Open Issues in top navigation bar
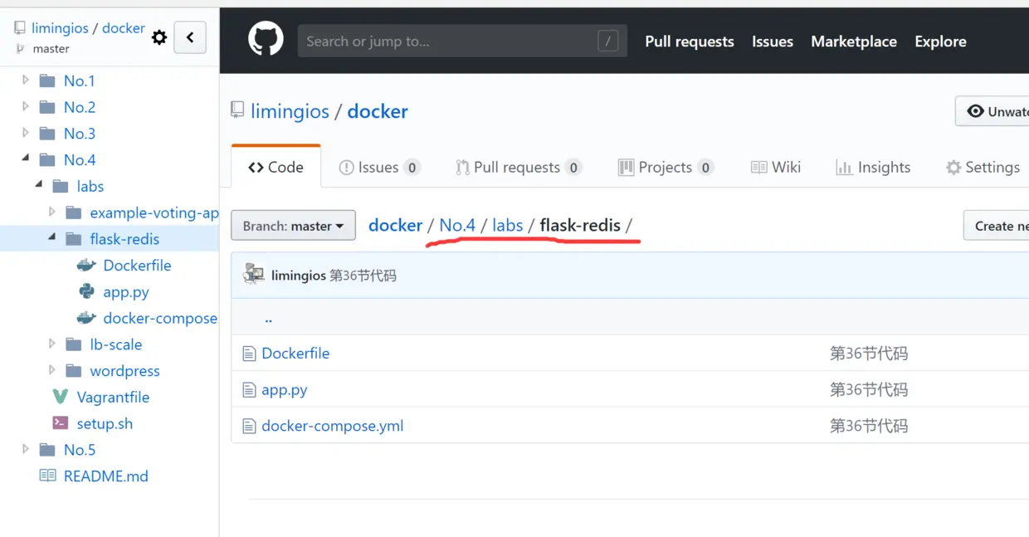Screen dimensions: 1029x537 click(773, 41)
